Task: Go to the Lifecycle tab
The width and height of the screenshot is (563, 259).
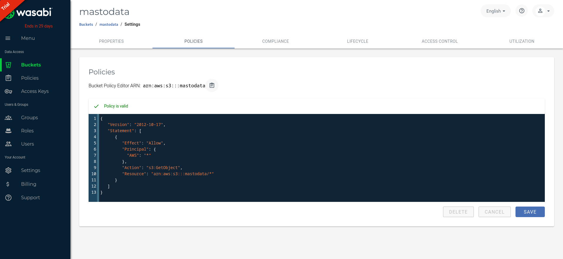Action: [358, 41]
